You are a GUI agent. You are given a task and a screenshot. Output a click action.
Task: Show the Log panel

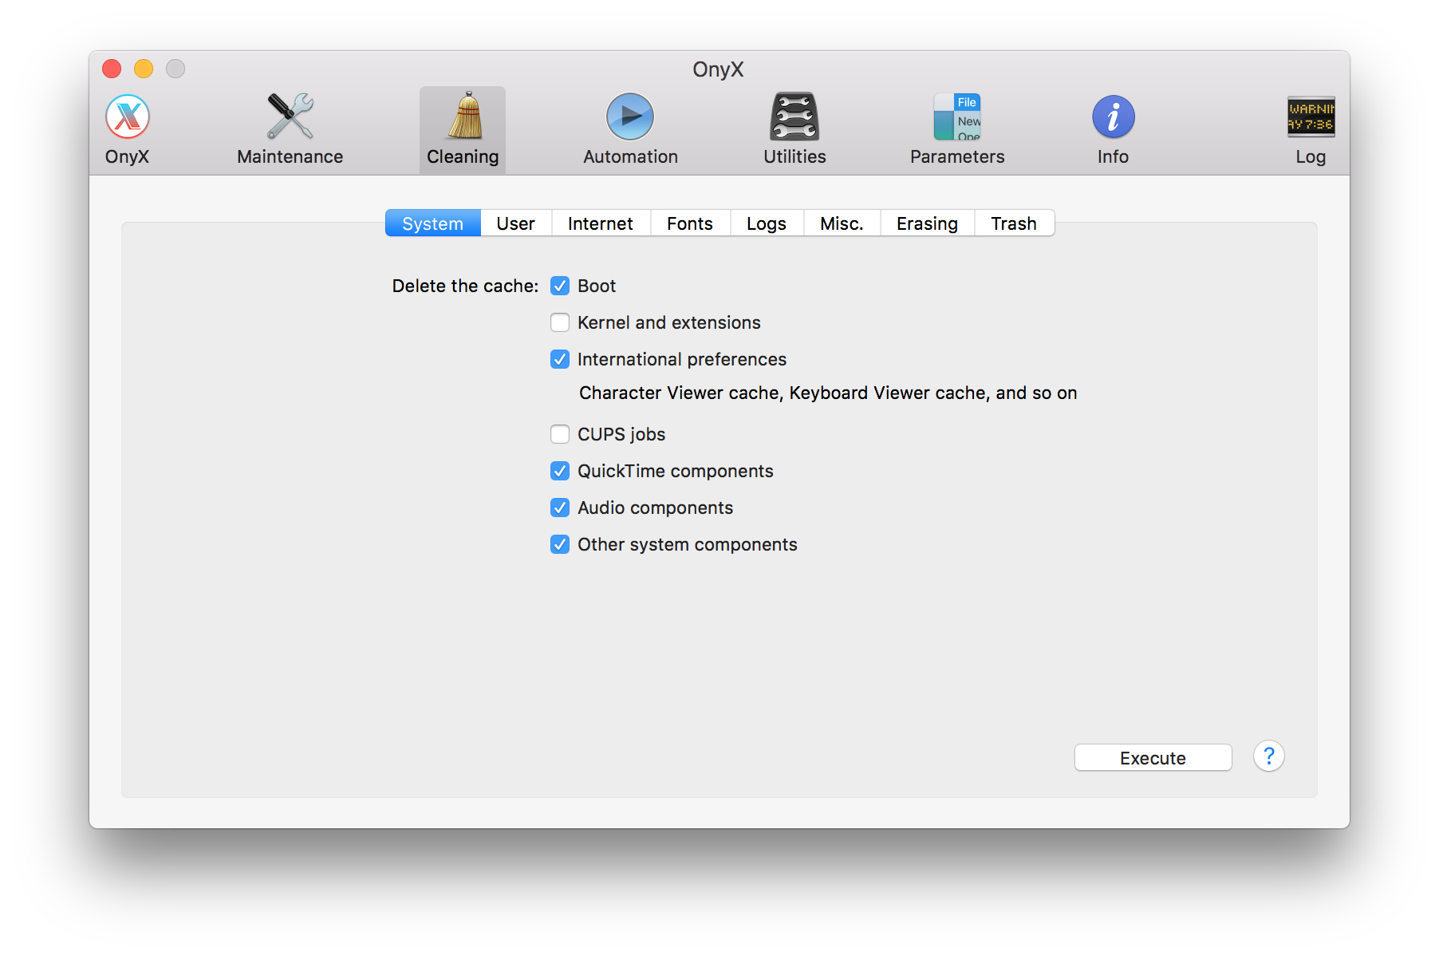click(x=1311, y=129)
